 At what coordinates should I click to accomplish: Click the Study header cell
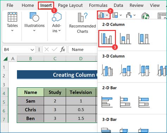[x=55, y=92]
